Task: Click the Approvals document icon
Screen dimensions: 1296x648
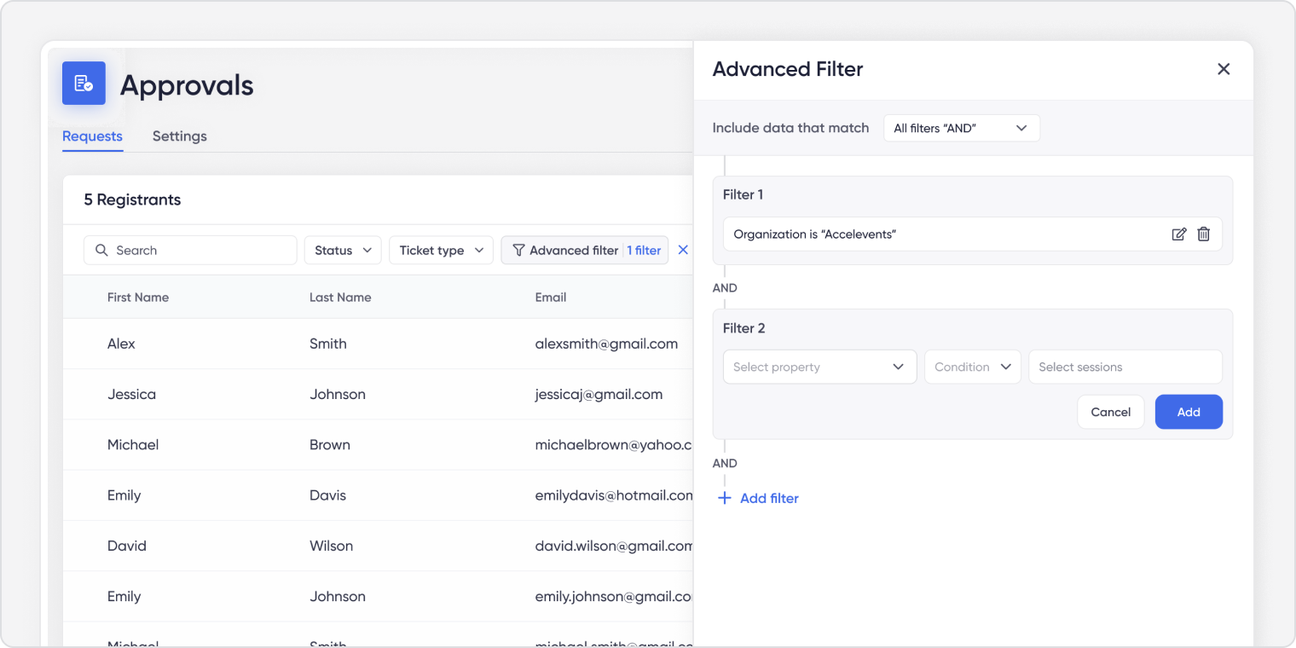Action: point(84,83)
